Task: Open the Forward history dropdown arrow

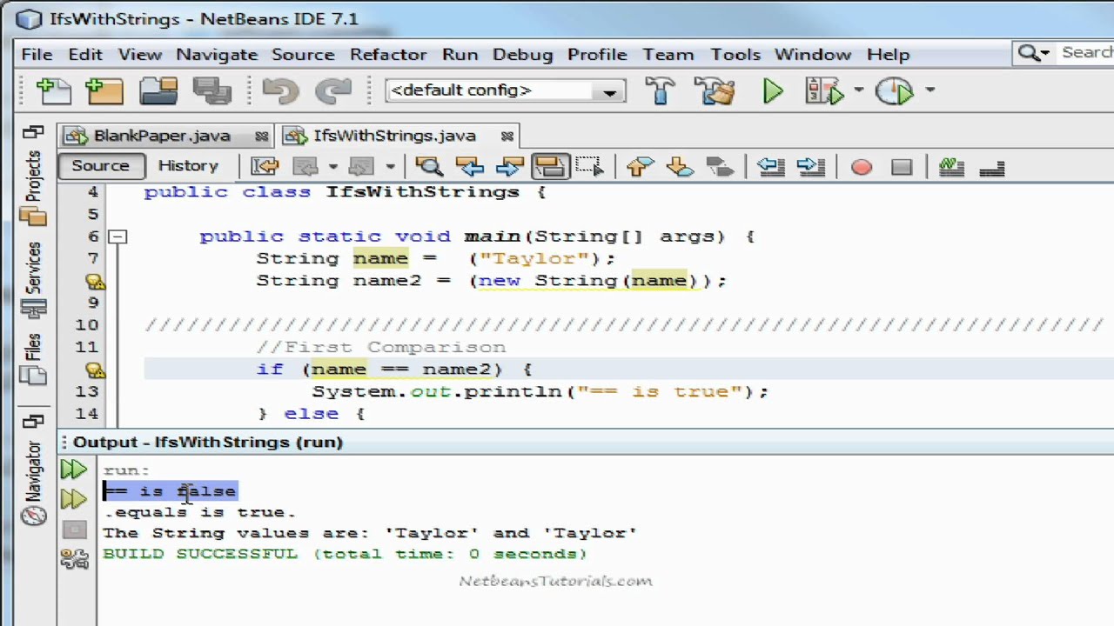Action: [389, 166]
